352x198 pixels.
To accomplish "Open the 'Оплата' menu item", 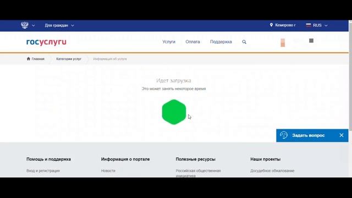I will (x=193, y=42).
